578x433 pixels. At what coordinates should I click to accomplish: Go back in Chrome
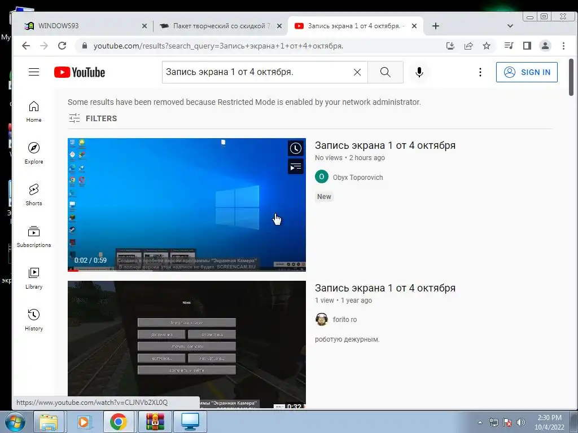point(26,46)
